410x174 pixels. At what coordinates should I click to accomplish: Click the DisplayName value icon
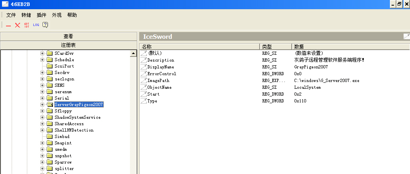pos(144,67)
